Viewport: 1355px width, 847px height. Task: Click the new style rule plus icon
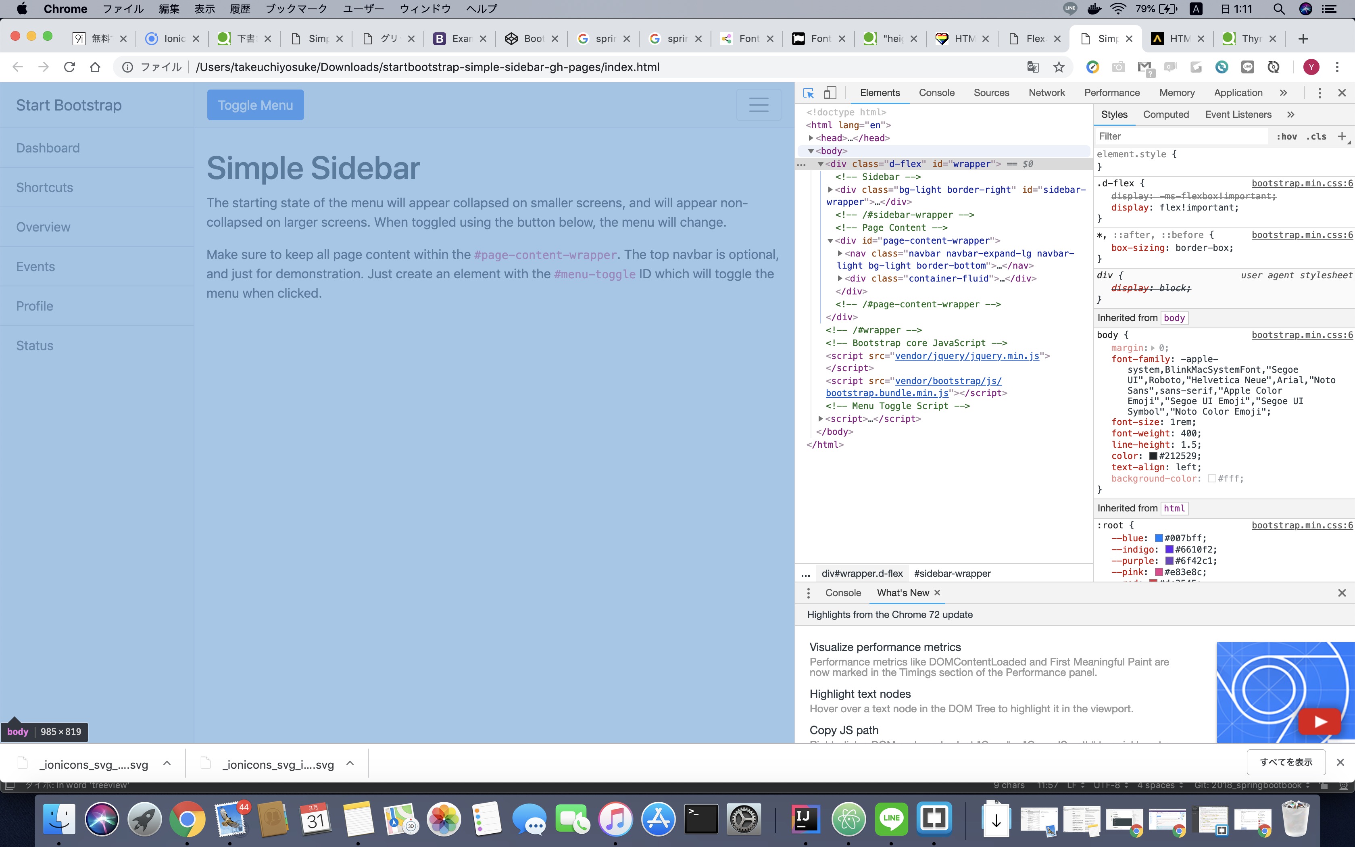pos(1342,136)
